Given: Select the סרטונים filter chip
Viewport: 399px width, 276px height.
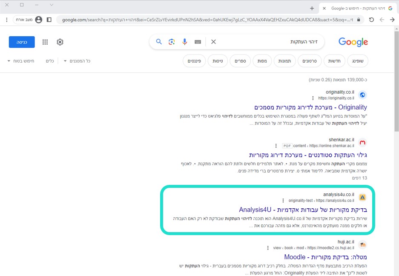Looking at the screenshot, I should 310,61.
